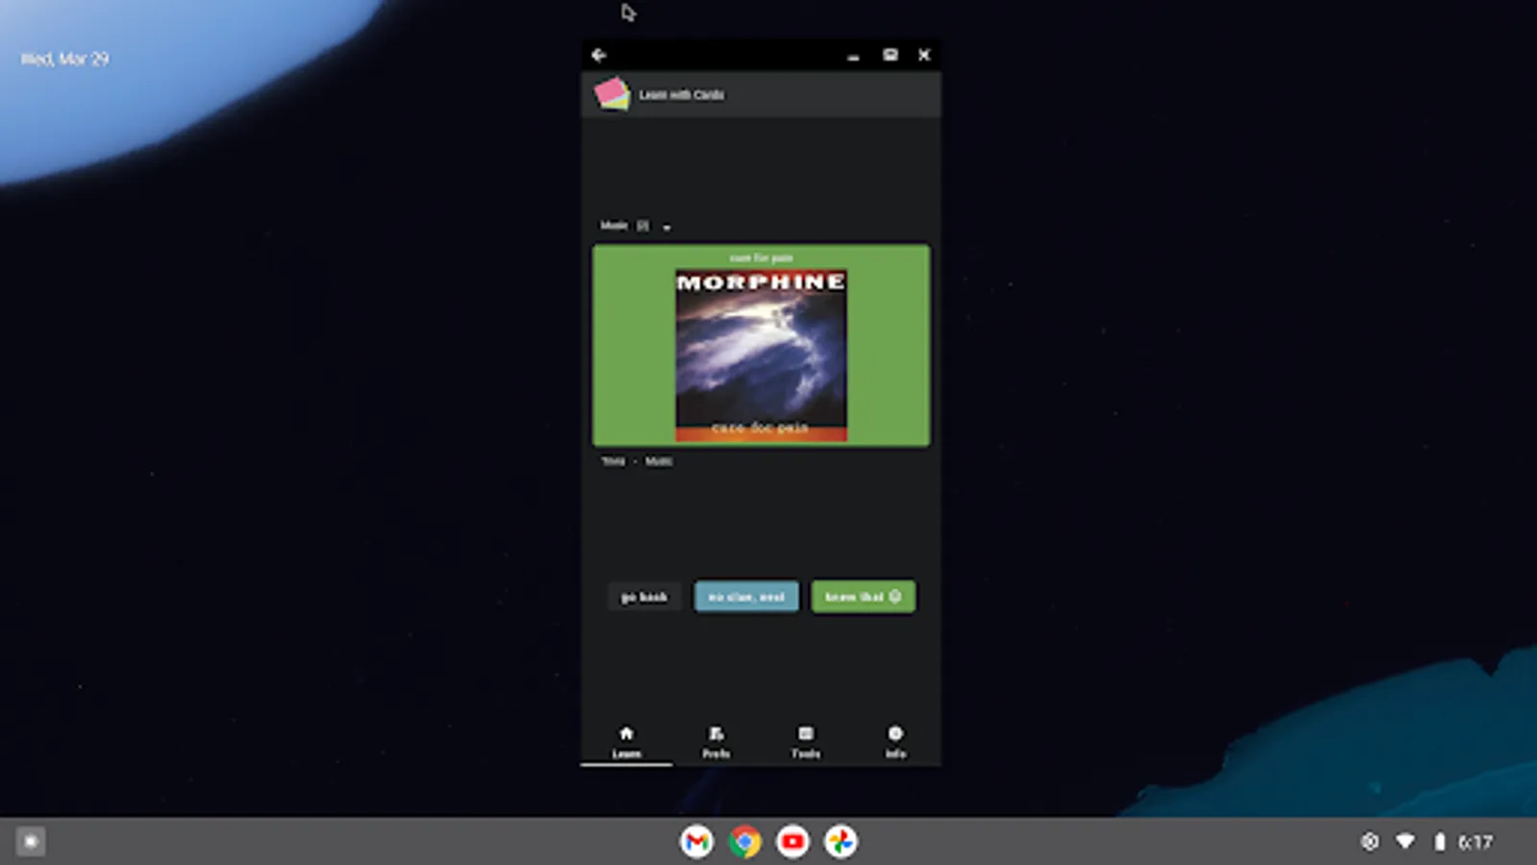
Task: Mark the card with "know that"
Action: [x=863, y=597]
